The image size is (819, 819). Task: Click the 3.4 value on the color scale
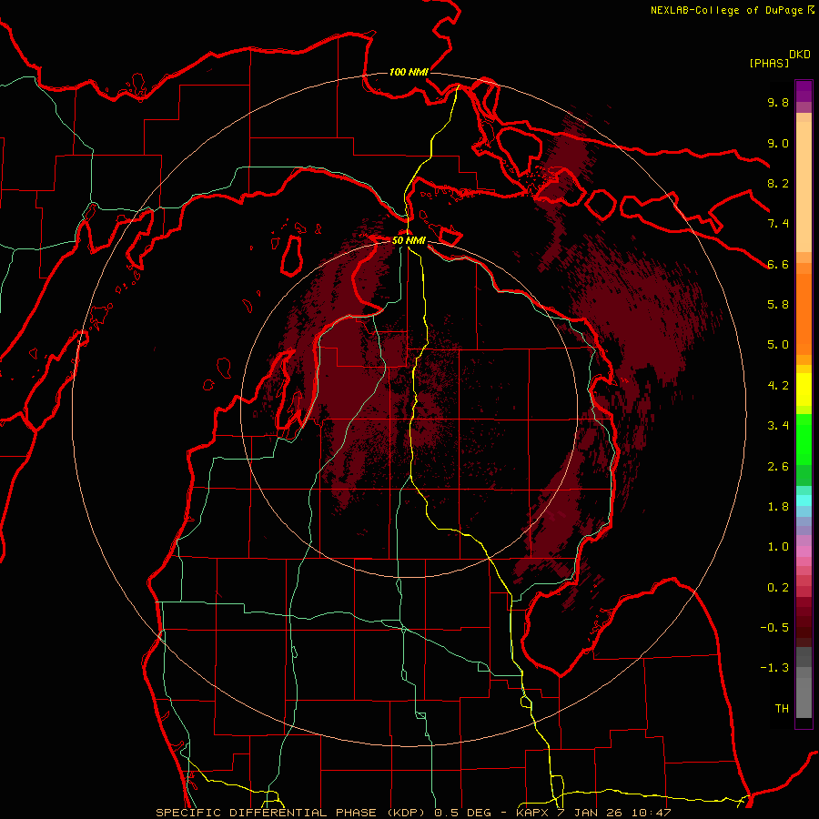(778, 426)
